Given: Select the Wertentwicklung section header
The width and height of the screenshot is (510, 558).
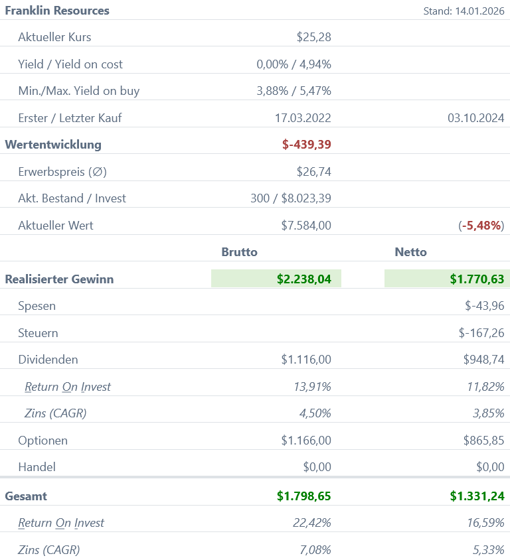Looking at the screenshot, I should (x=53, y=145).
